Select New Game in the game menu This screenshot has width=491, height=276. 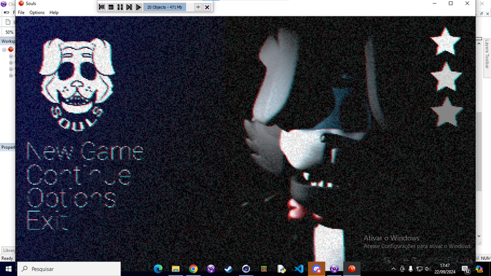tap(85, 152)
